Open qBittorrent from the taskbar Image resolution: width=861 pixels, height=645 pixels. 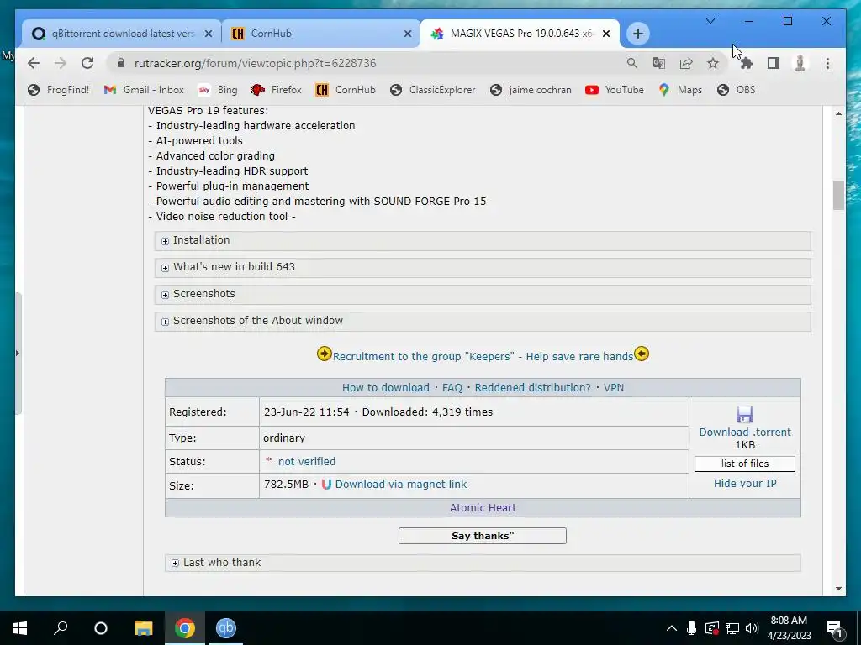click(x=225, y=628)
